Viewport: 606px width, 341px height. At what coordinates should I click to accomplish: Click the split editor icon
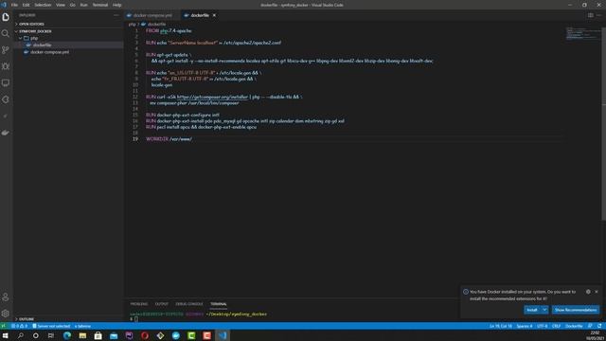(591, 15)
